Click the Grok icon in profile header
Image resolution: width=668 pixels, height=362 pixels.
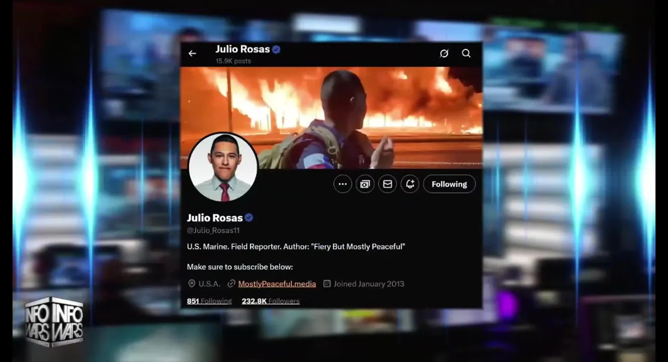pyautogui.click(x=444, y=53)
